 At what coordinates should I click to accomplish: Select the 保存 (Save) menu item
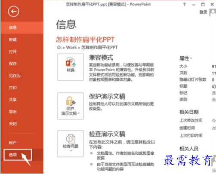pos(22,64)
